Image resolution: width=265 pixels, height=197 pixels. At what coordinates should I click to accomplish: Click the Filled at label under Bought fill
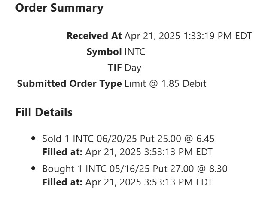(x=62, y=182)
